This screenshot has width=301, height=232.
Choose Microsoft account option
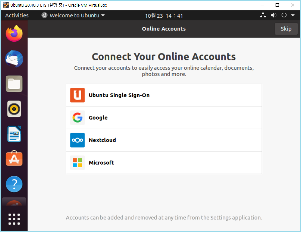164,163
